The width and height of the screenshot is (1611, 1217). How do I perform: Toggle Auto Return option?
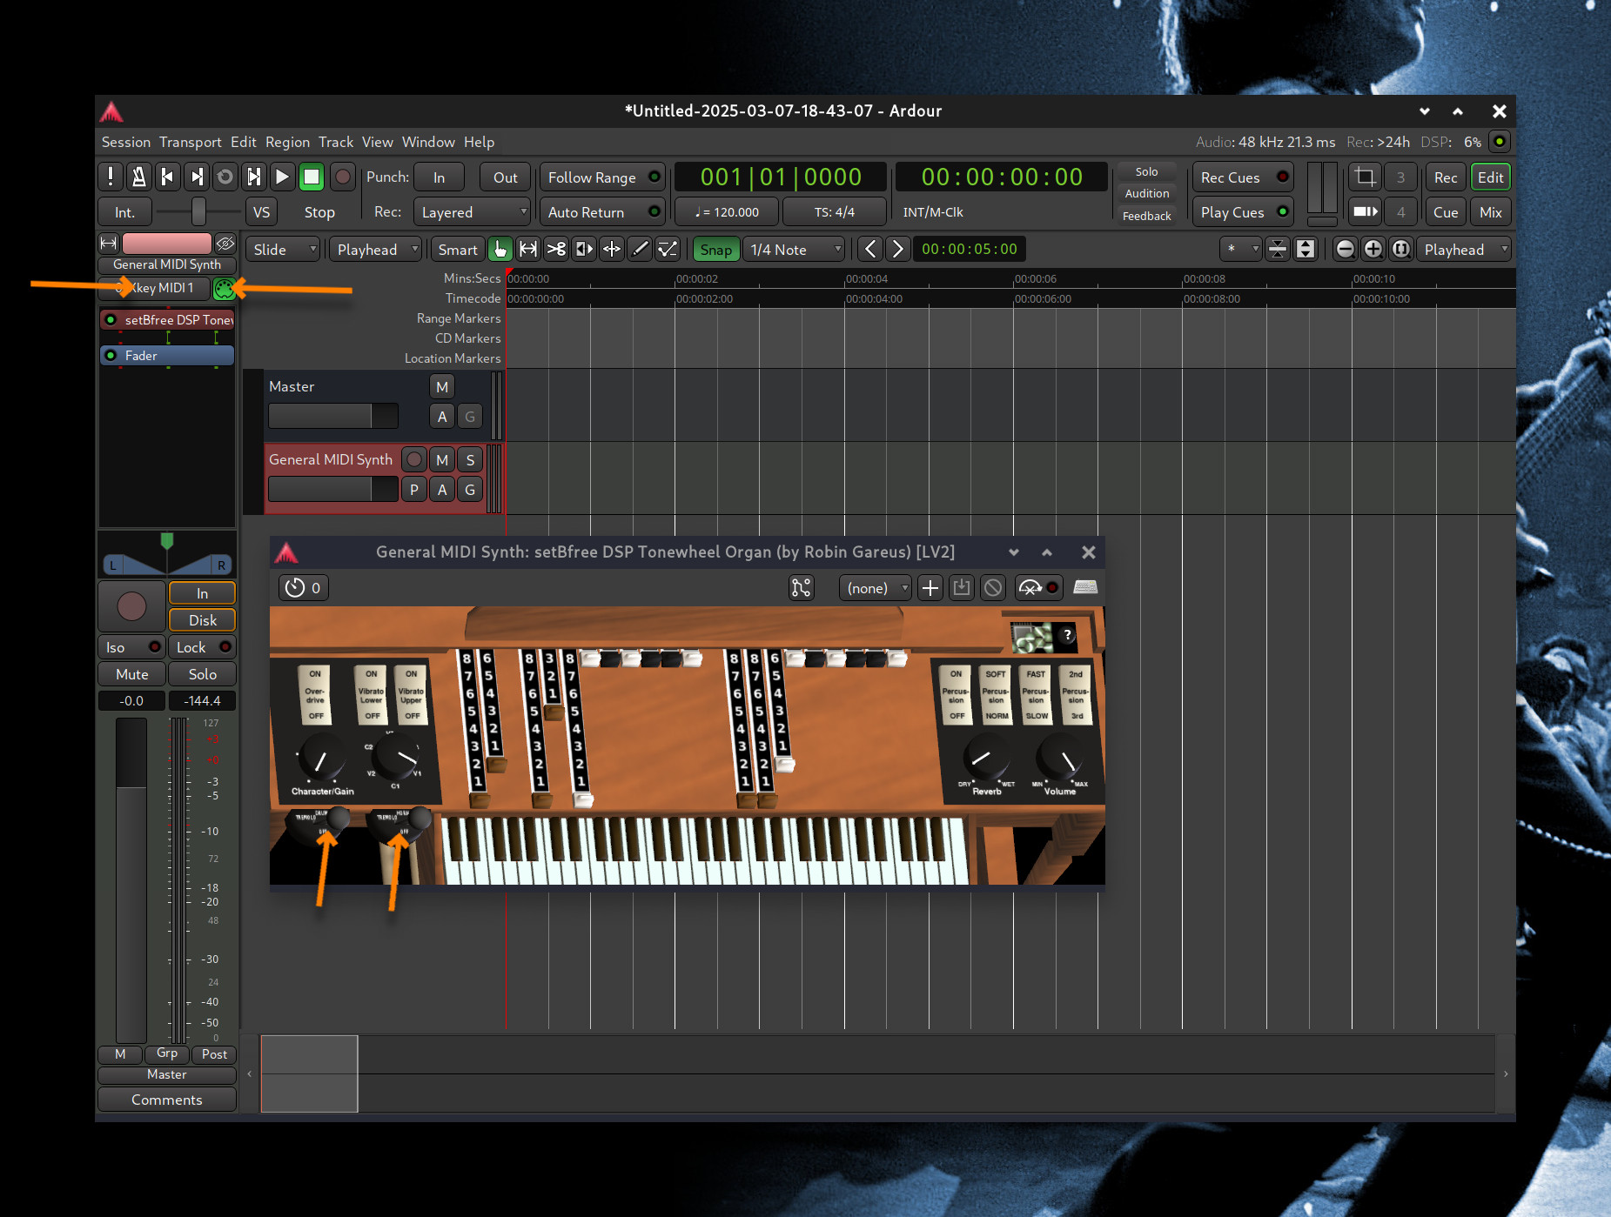point(602,212)
